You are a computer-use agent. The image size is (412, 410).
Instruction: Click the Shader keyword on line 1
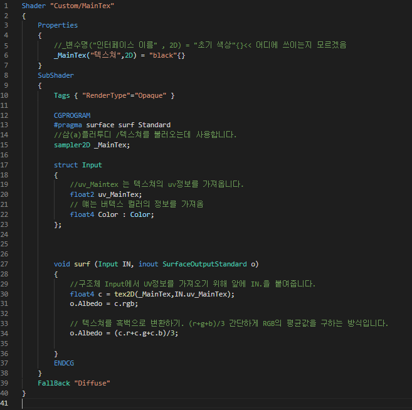pyautogui.click(x=34, y=6)
